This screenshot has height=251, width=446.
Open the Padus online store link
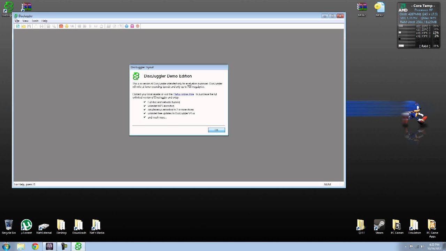pos(183,94)
